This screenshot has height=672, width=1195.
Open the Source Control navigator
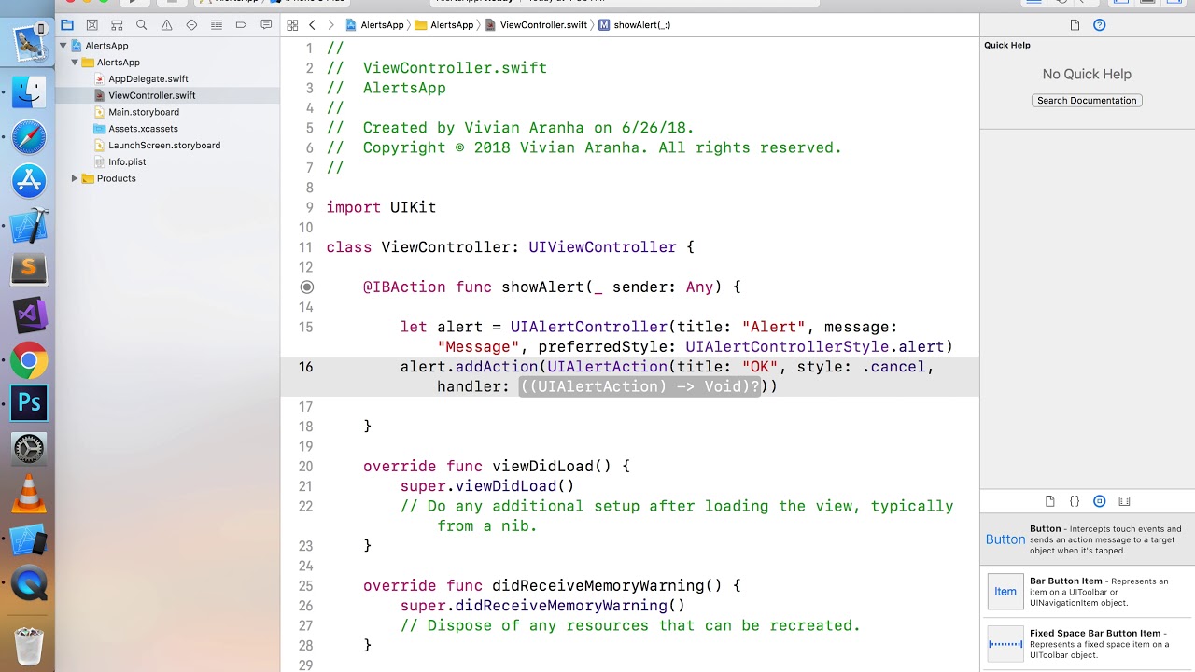coord(91,25)
